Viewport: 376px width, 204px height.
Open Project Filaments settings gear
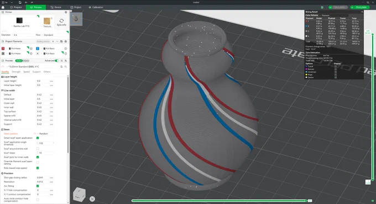pyautogui.click(x=66, y=41)
